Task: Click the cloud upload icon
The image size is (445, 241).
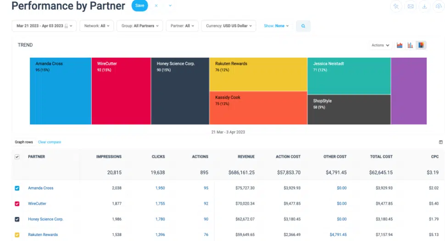Action: [439, 6]
